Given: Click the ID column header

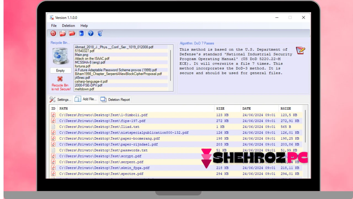Looking at the screenshot, I should click(53, 109).
